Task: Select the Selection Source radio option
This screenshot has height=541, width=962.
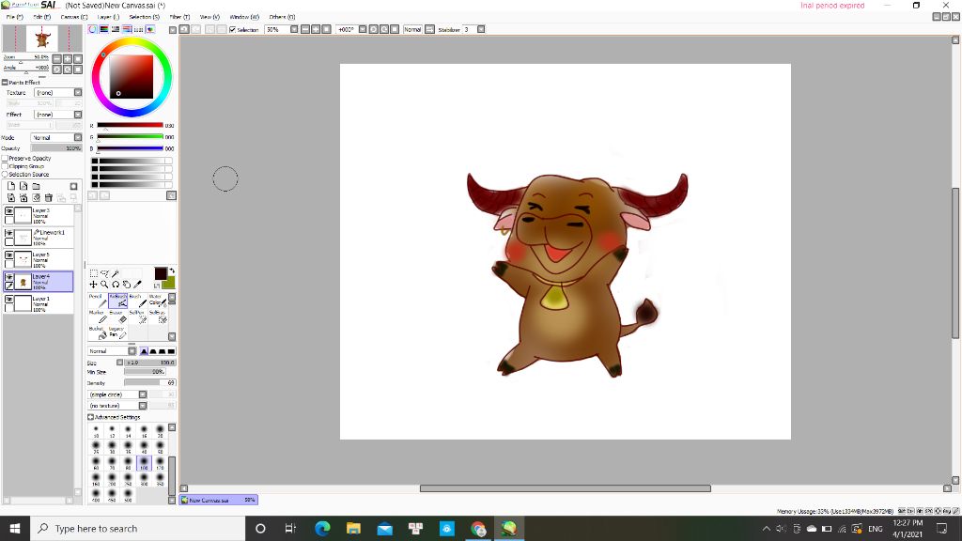Action: (x=5, y=174)
